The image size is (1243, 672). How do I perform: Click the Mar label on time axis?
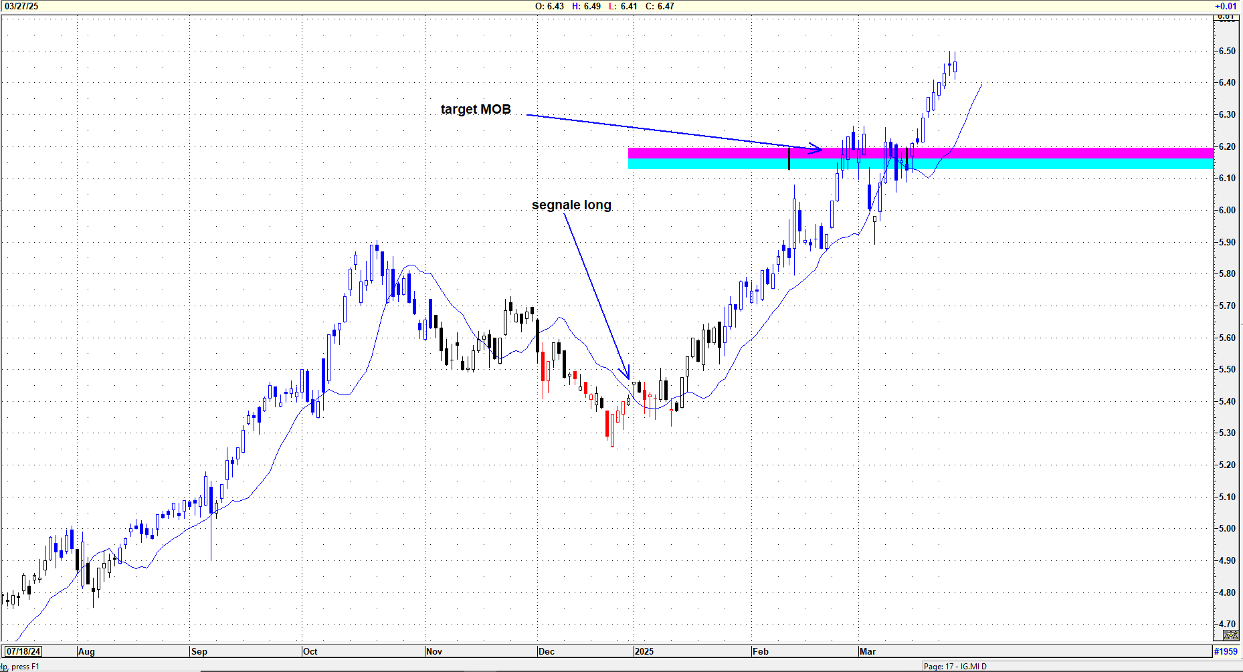coord(868,651)
